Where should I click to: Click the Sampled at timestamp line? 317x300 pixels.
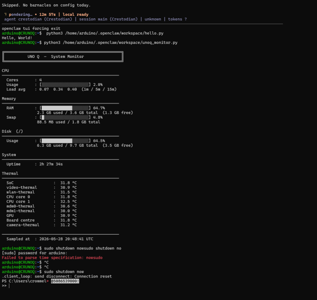[x=50, y=239]
